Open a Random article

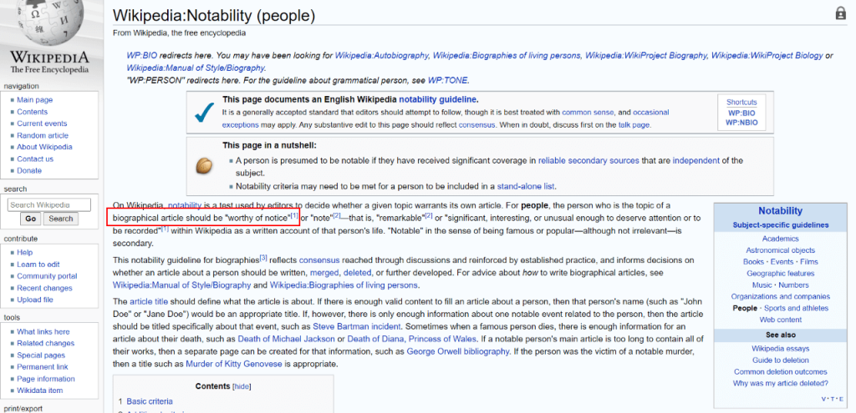43,135
